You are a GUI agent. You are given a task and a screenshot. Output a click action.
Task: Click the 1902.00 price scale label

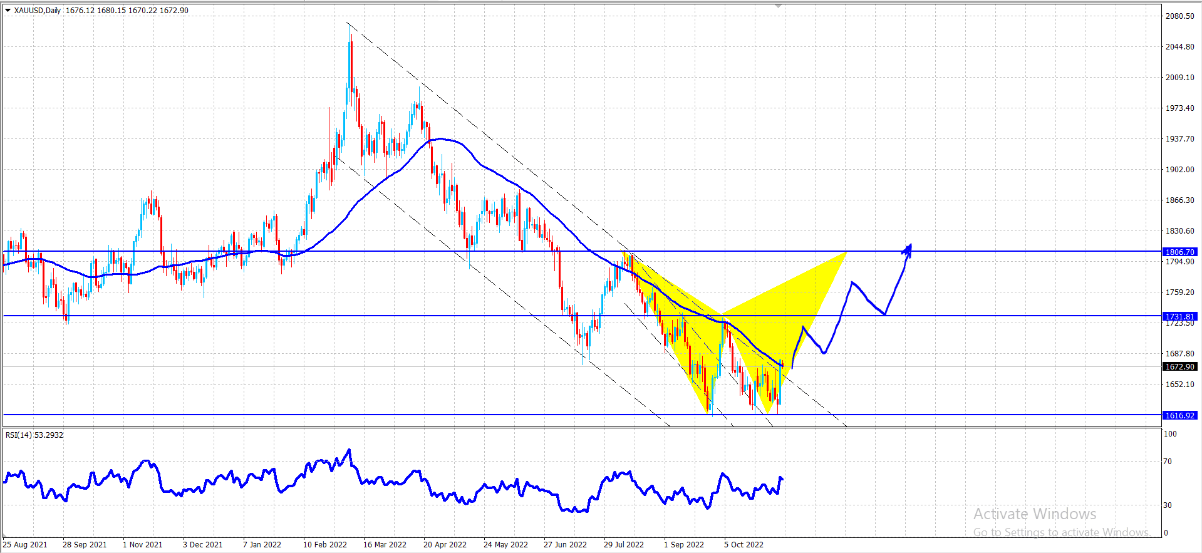(x=1179, y=170)
